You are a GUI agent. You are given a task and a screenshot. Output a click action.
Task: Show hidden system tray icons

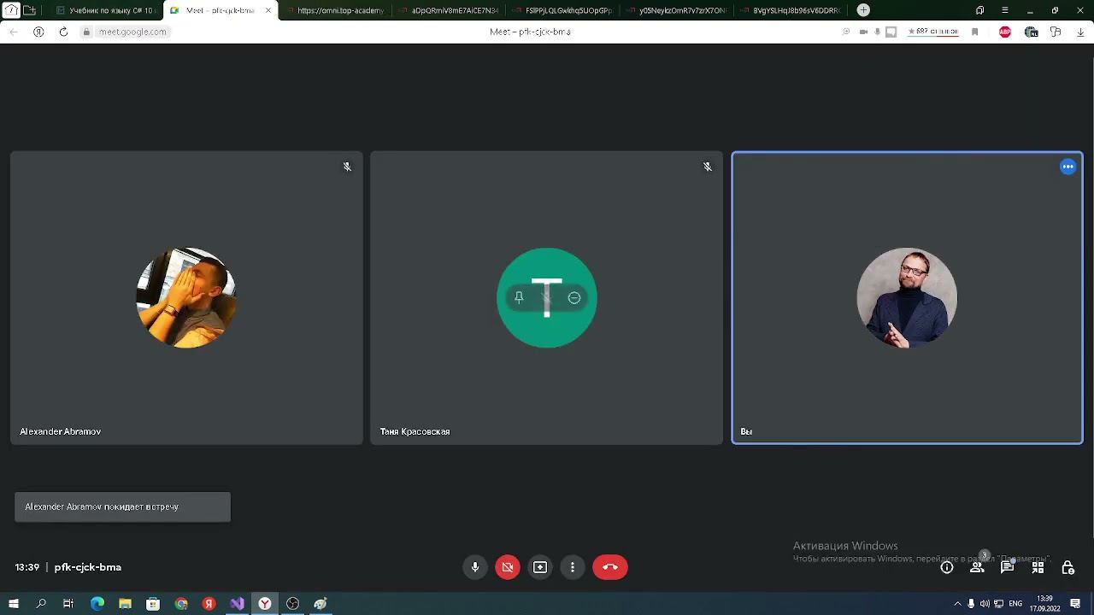(957, 604)
